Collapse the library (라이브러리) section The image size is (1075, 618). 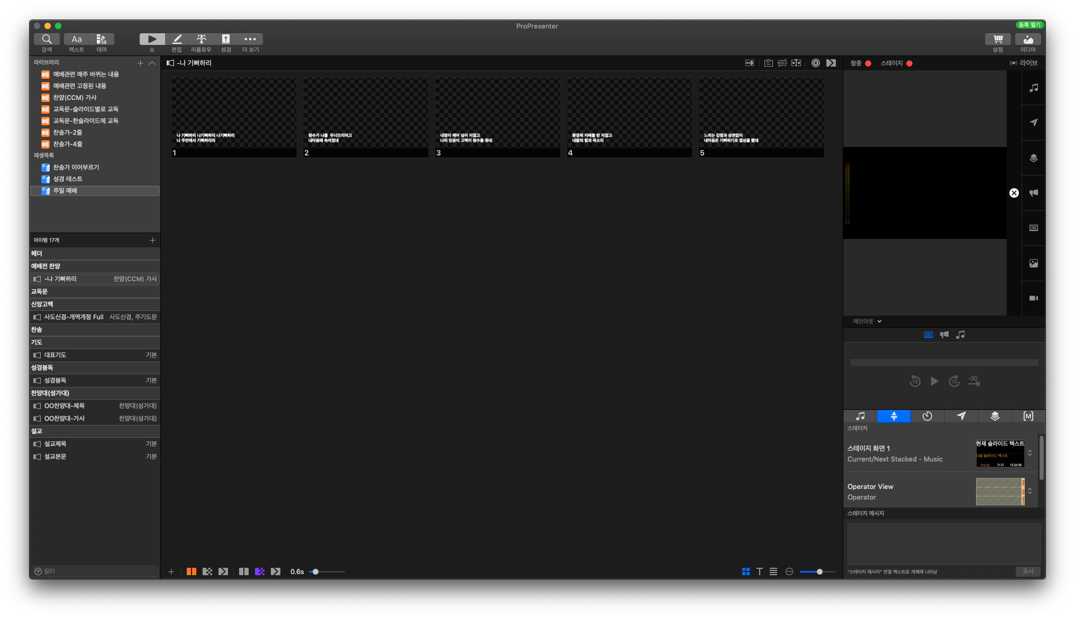(152, 63)
